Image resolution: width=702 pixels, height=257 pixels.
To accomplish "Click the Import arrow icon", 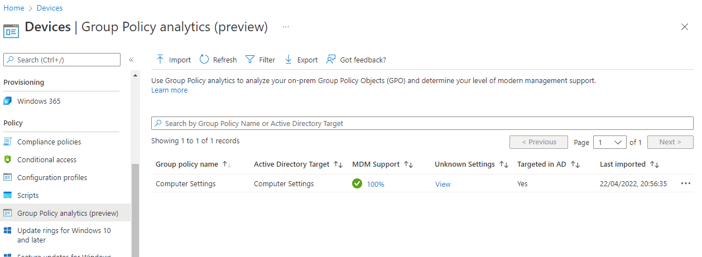I will pos(160,59).
